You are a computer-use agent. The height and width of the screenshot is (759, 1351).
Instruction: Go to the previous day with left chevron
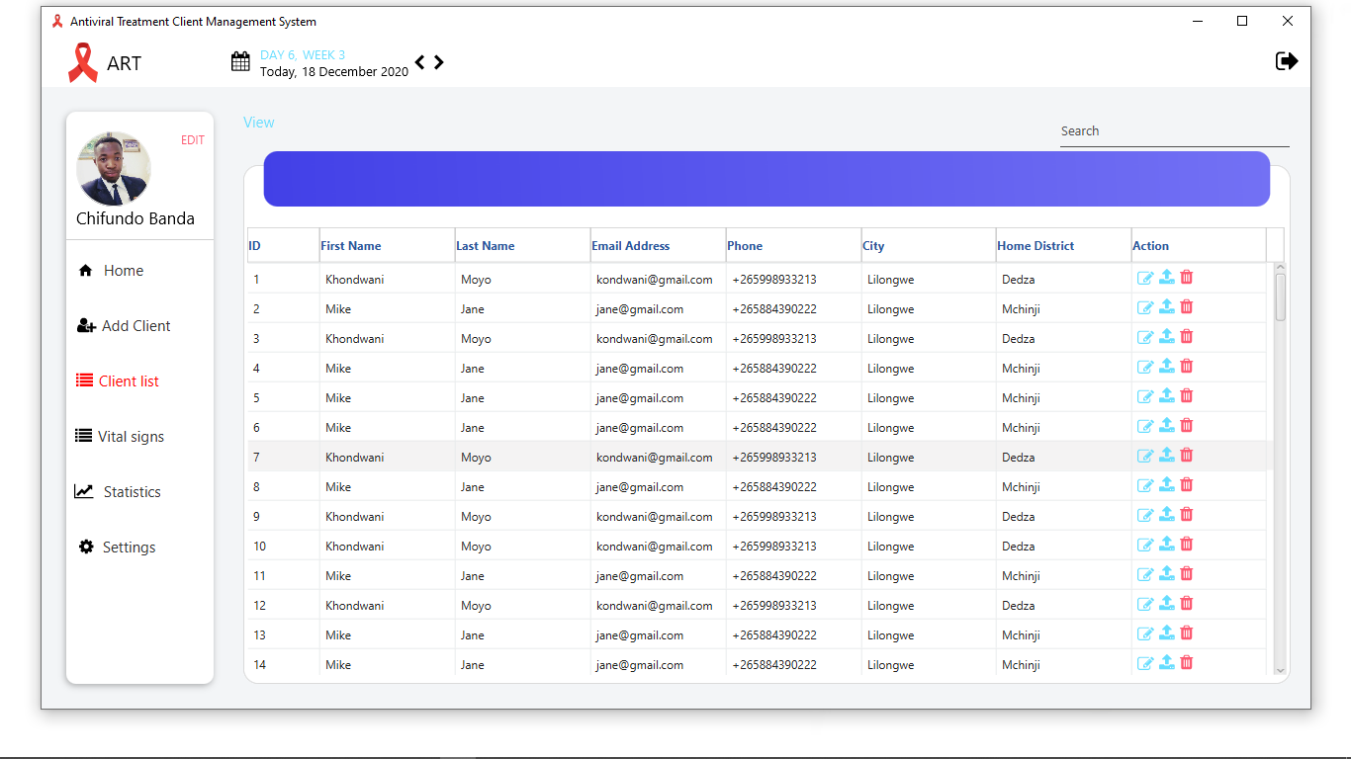coord(419,61)
